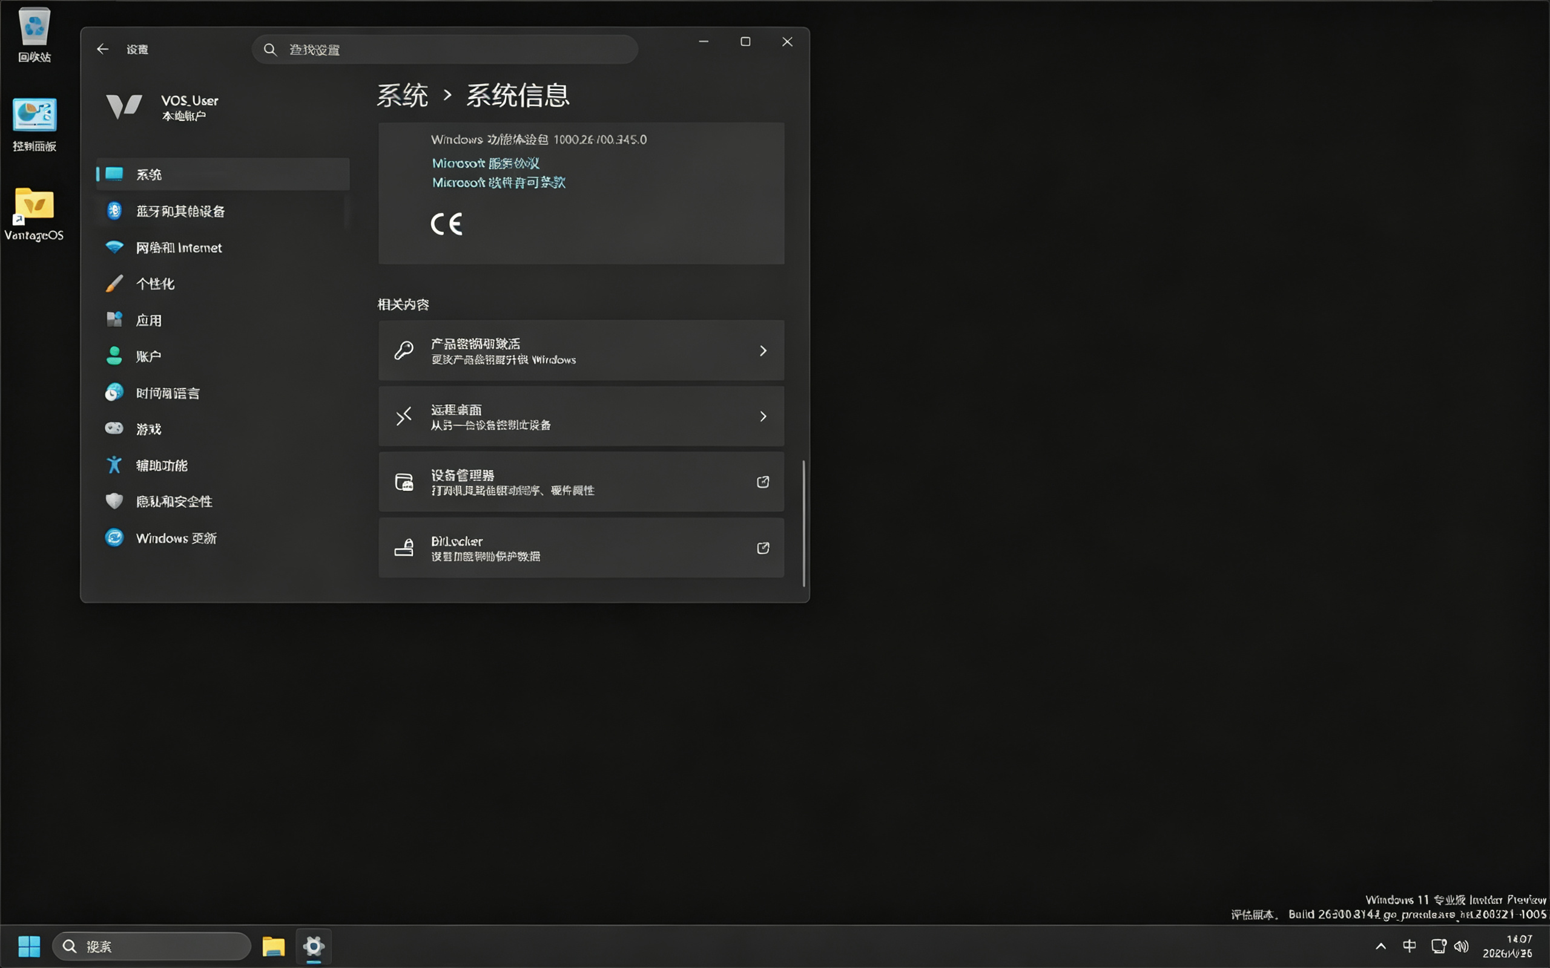Click the 蓝牙和其他设备 Bluetooth icon
This screenshot has height=968, width=1550.
coord(114,211)
